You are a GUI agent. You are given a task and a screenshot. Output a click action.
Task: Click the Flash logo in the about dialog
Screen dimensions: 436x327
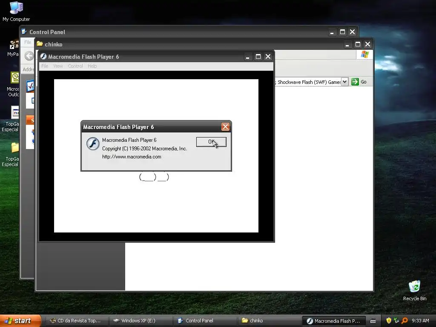click(x=92, y=144)
